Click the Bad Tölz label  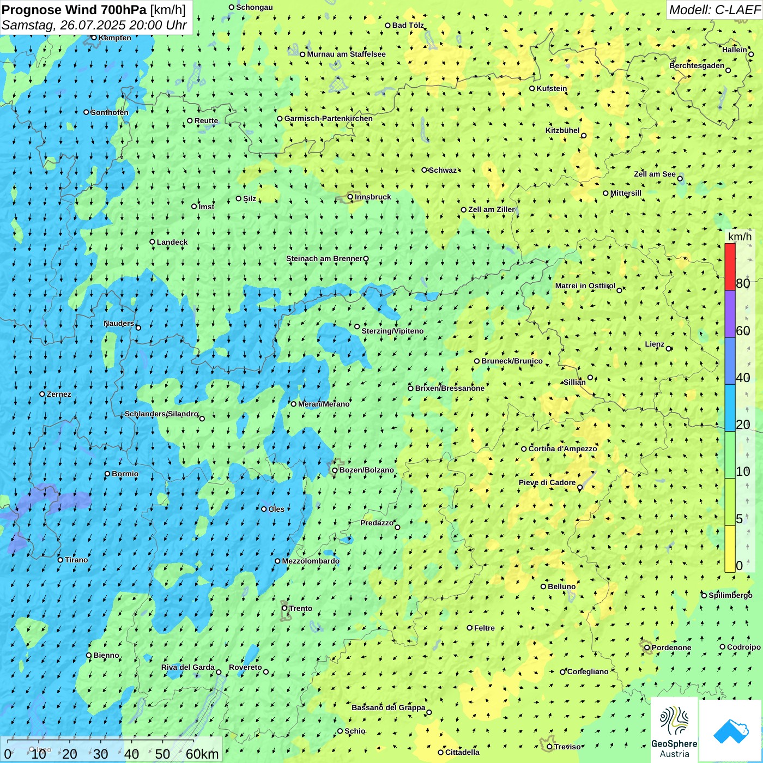(x=408, y=25)
